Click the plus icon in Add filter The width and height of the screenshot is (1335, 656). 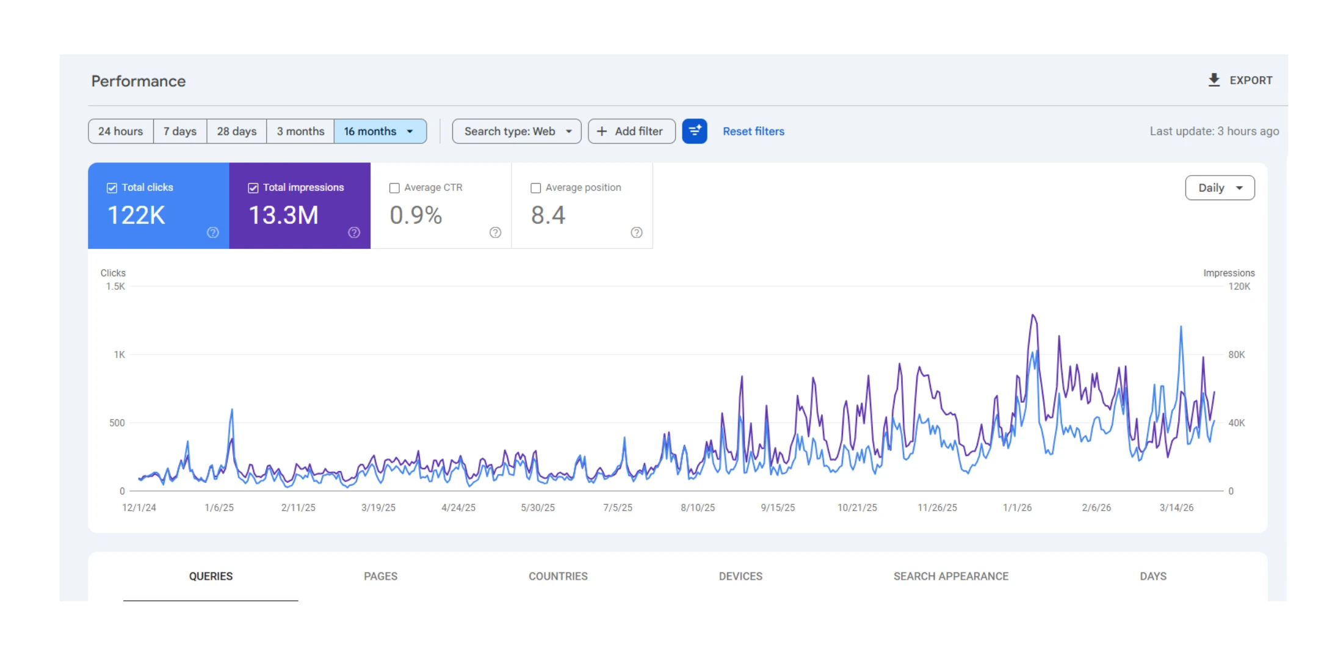pos(602,131)
